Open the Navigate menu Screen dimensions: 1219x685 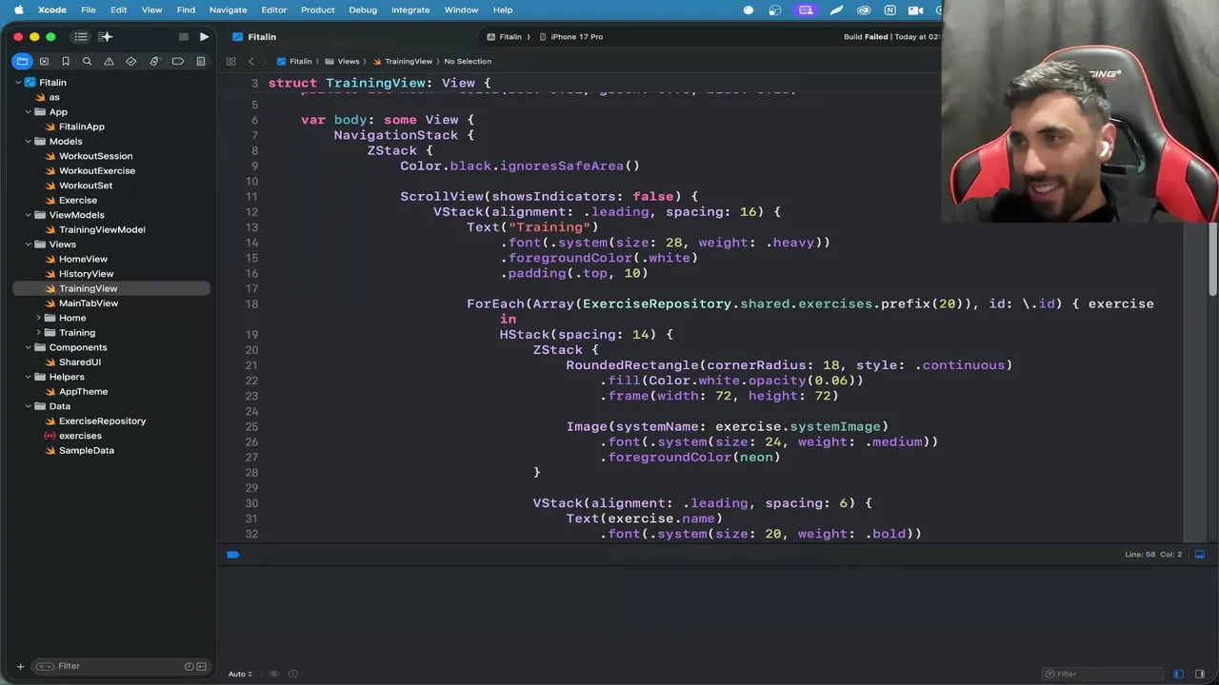(x=228, y=10)
